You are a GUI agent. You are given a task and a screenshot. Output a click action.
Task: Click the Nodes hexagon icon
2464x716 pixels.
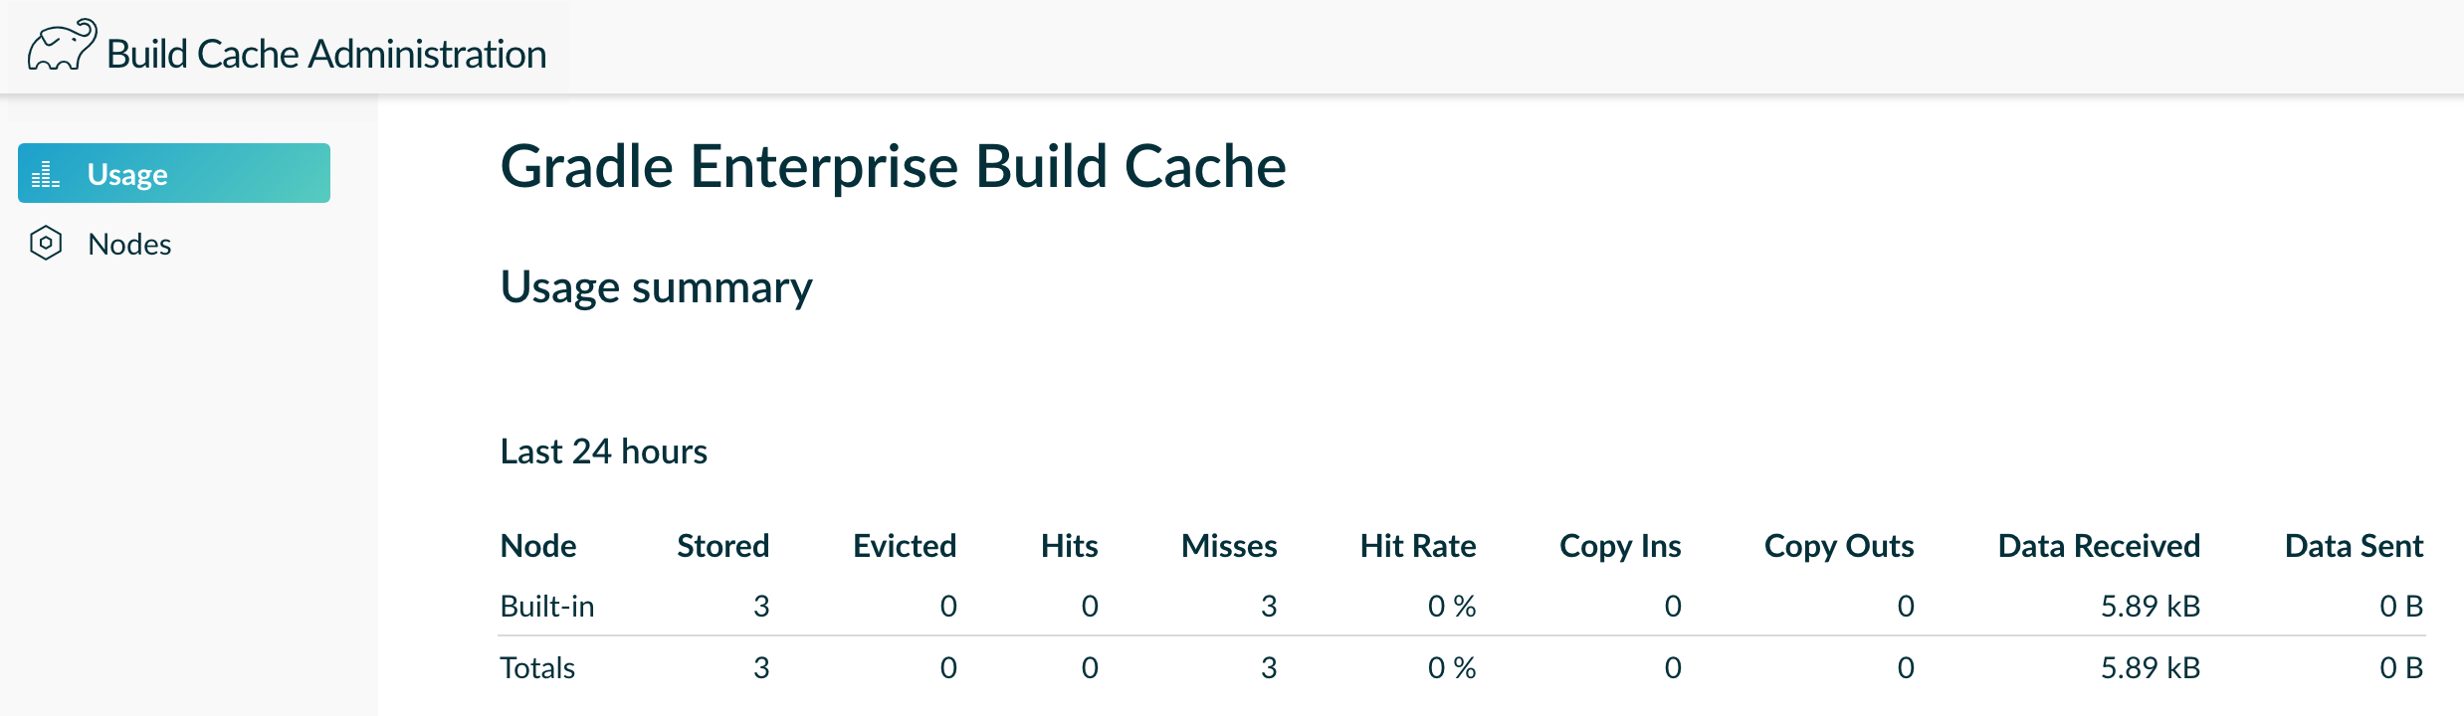[x=47, y=244]
